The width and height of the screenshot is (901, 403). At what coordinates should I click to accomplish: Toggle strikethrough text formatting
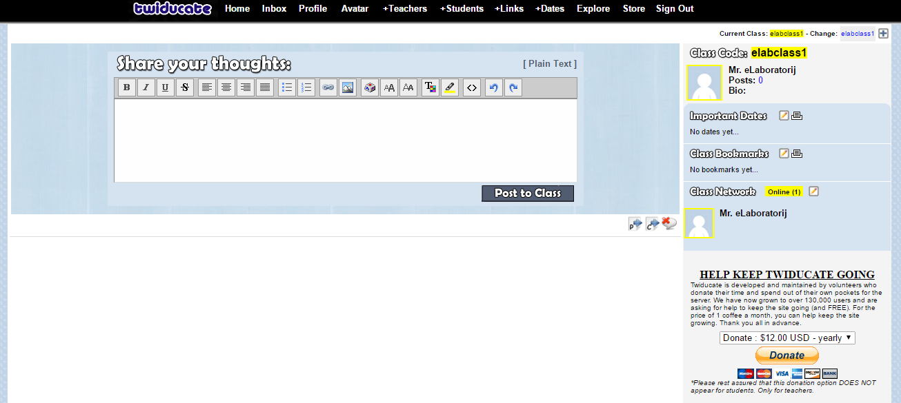coord(185,87)
